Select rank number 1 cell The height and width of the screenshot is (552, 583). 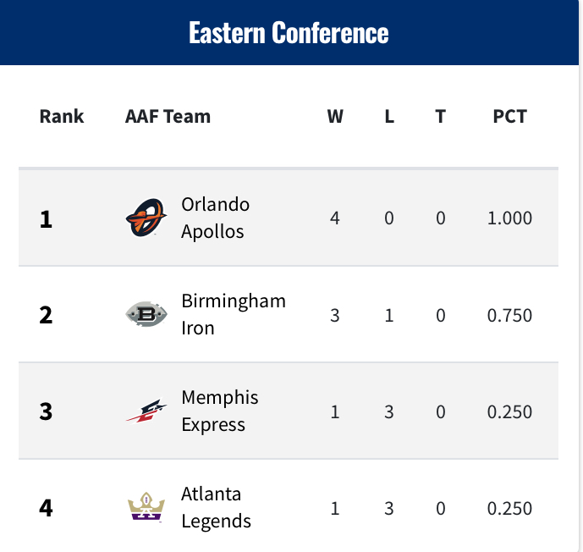[x=46, y=218]
